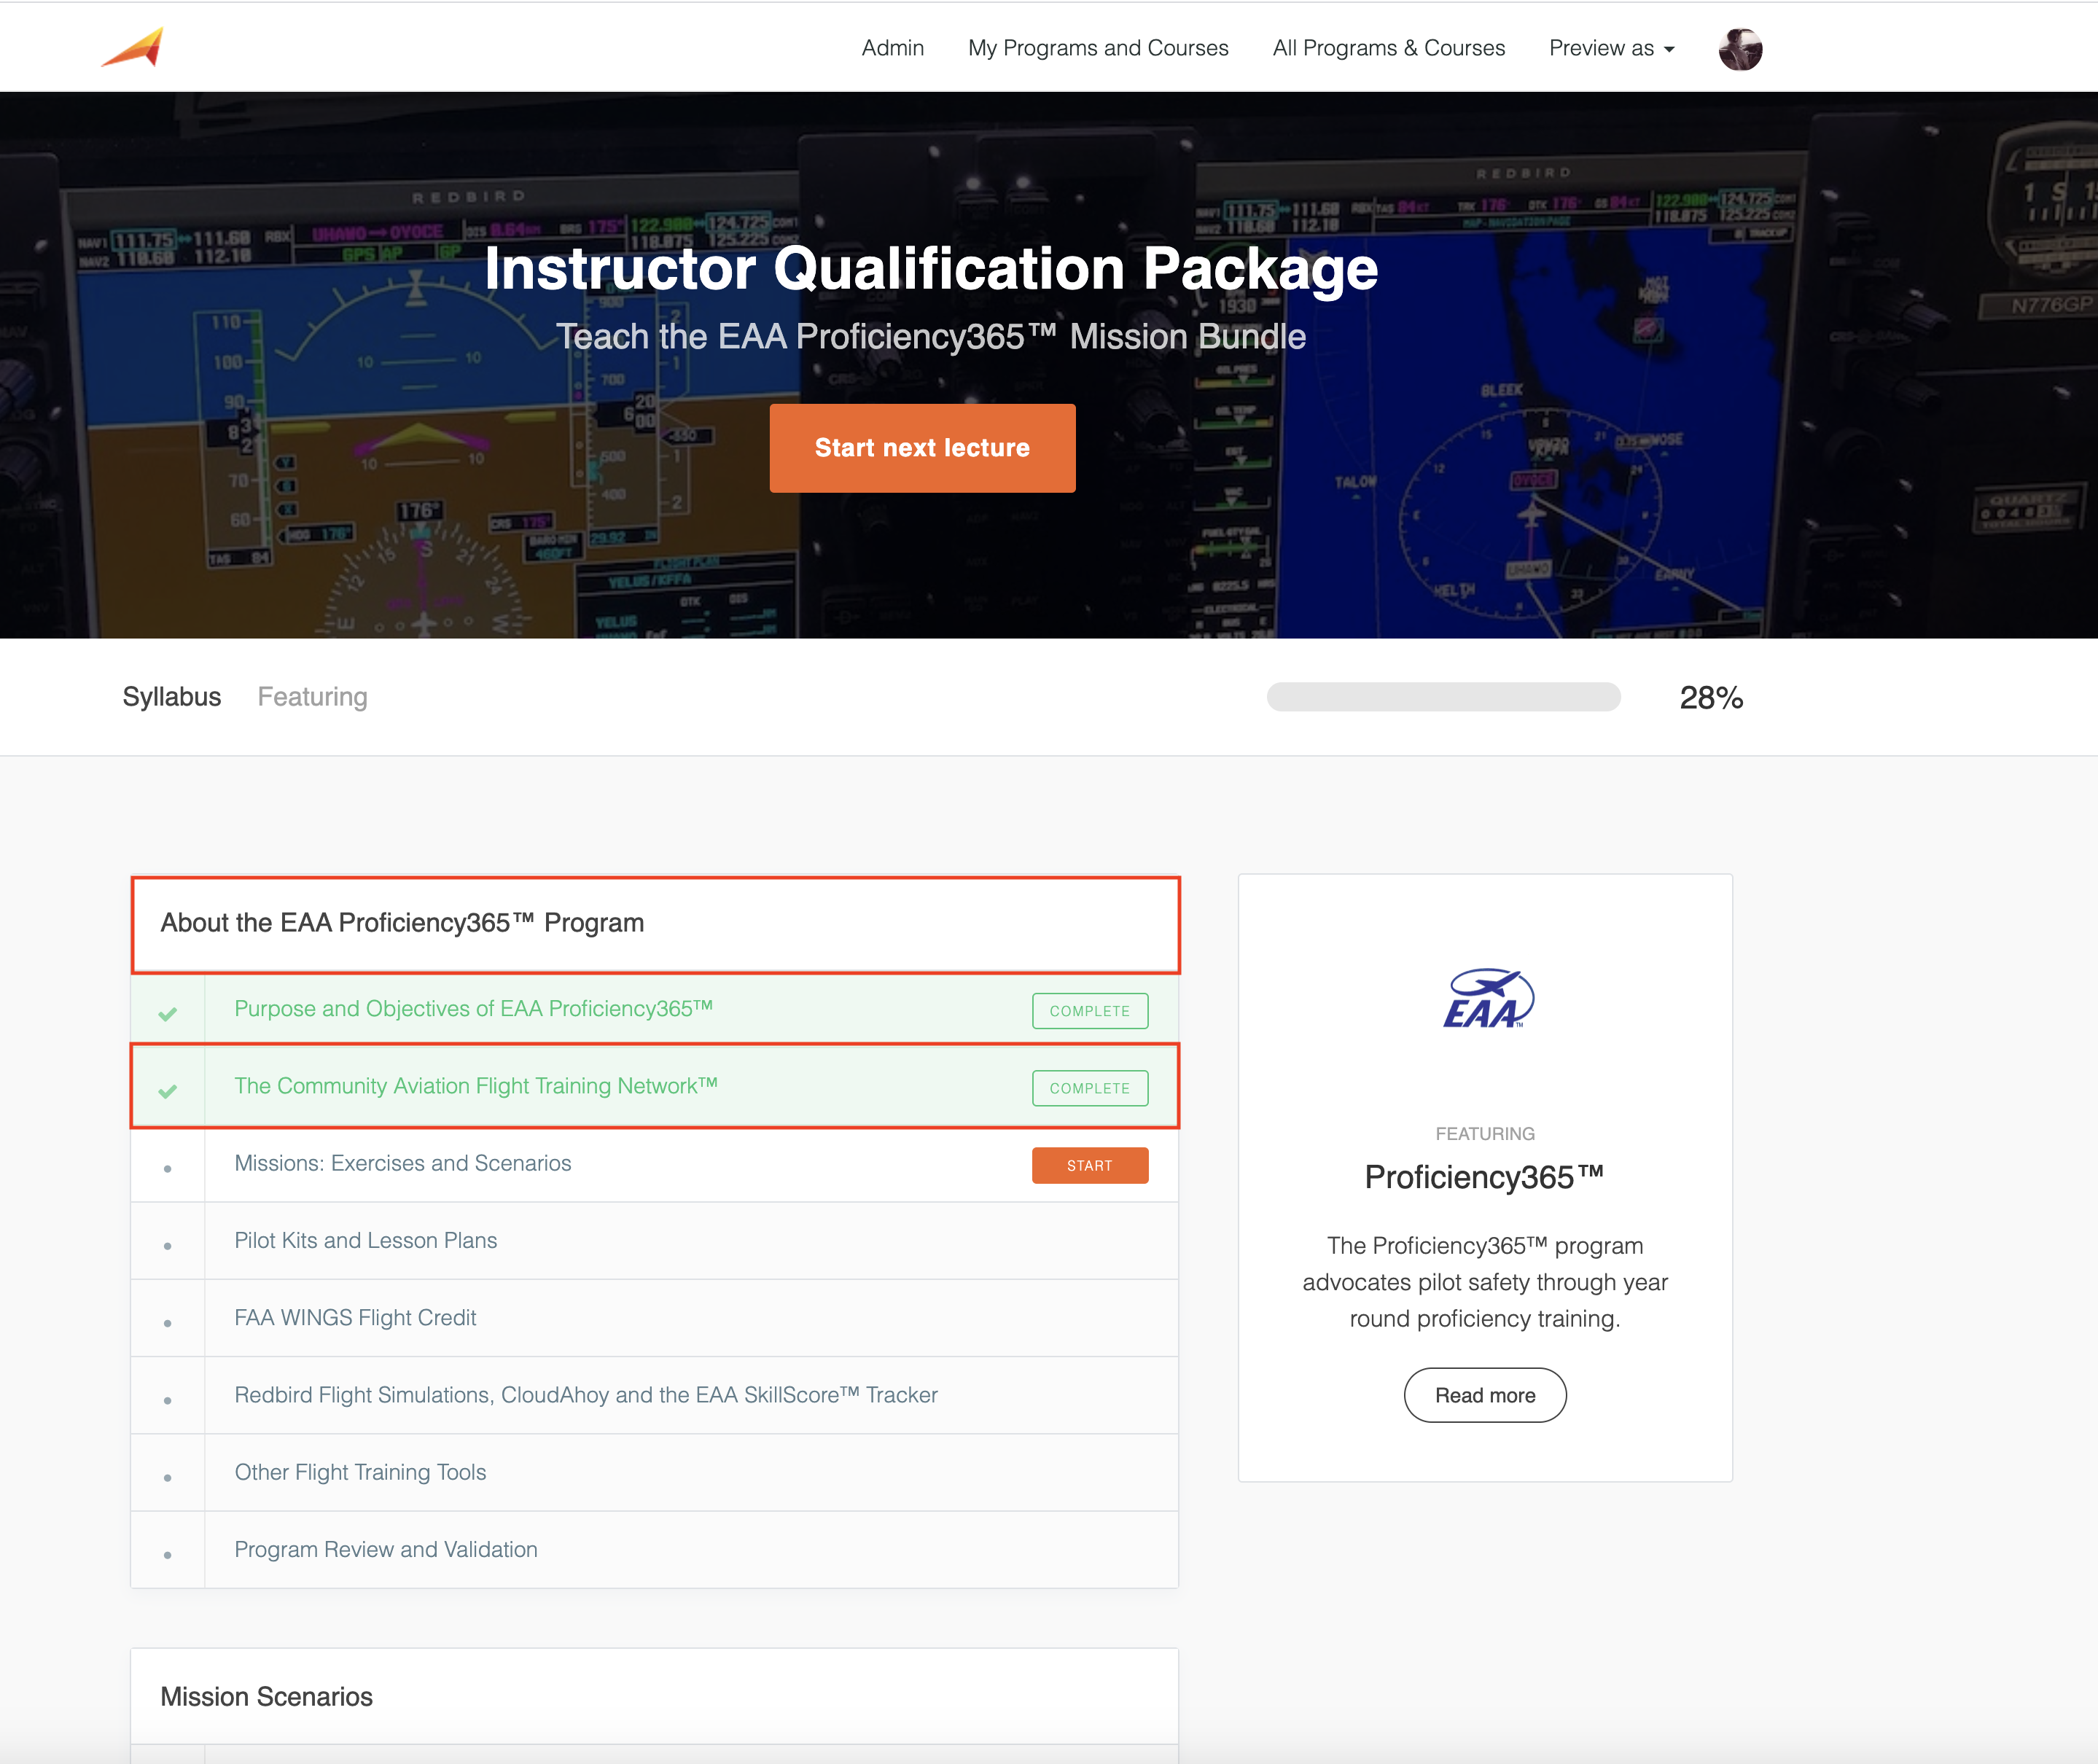
Task: Click the Instructor Qualification Package title
Action: coord(931,269)
